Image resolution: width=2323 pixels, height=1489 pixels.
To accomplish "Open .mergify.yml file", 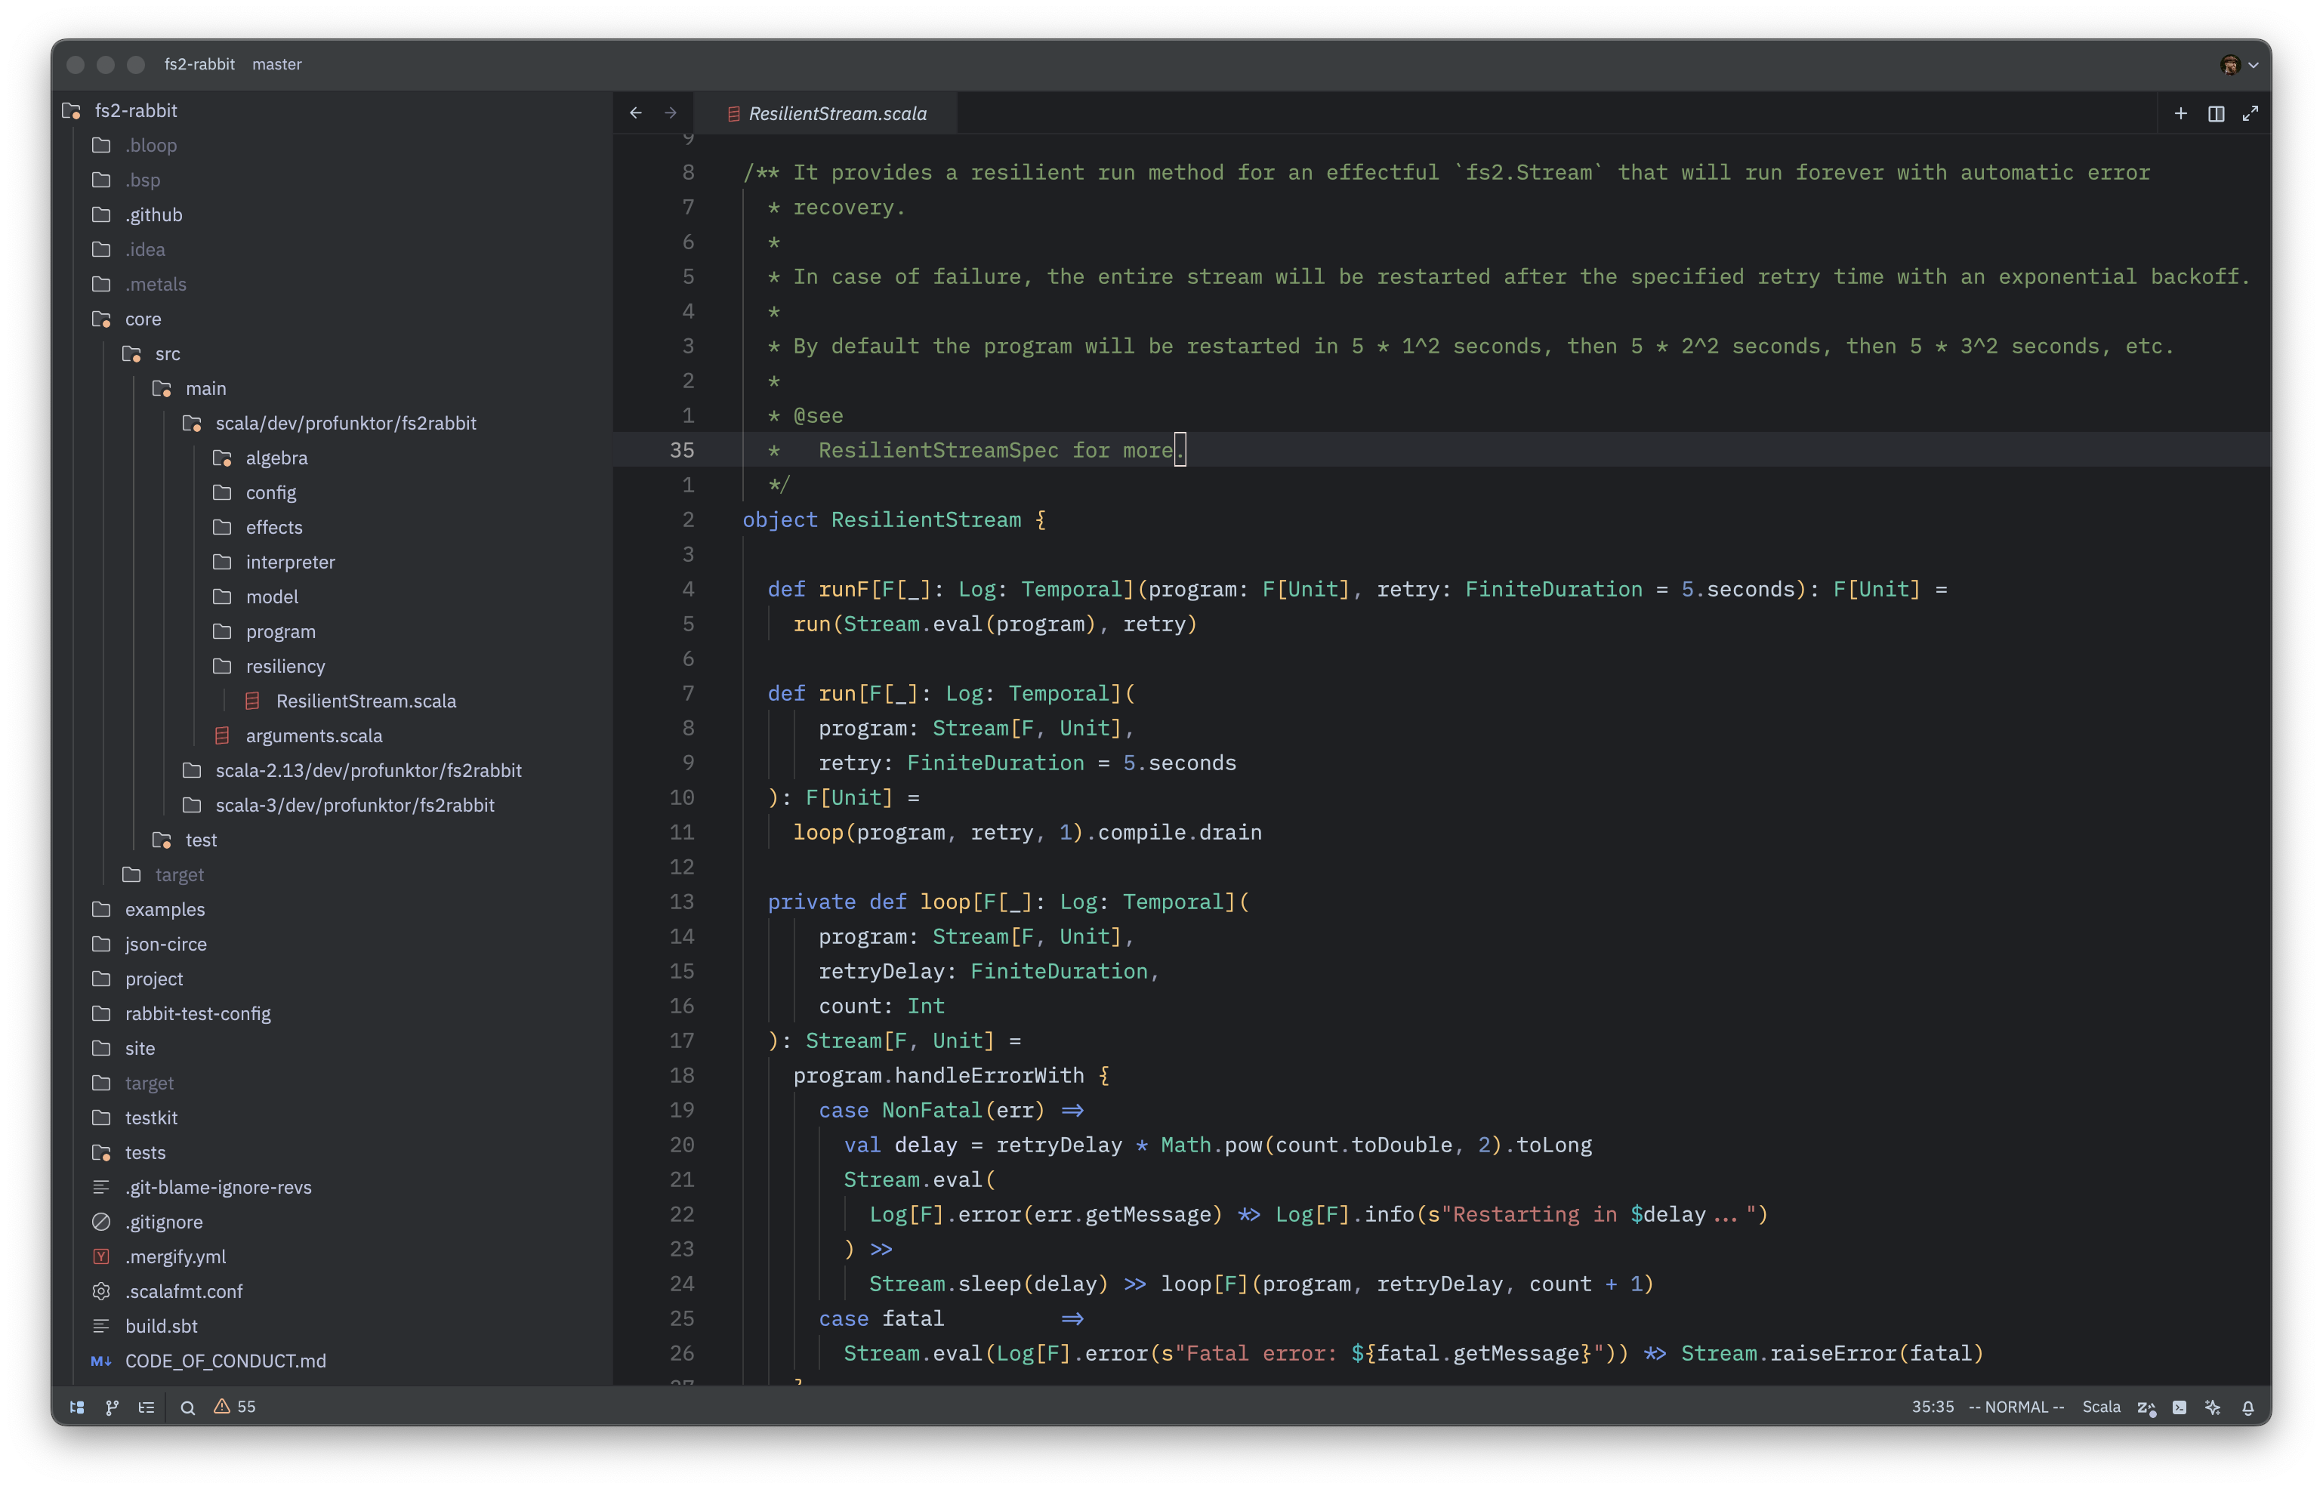I will (175, 1256).
